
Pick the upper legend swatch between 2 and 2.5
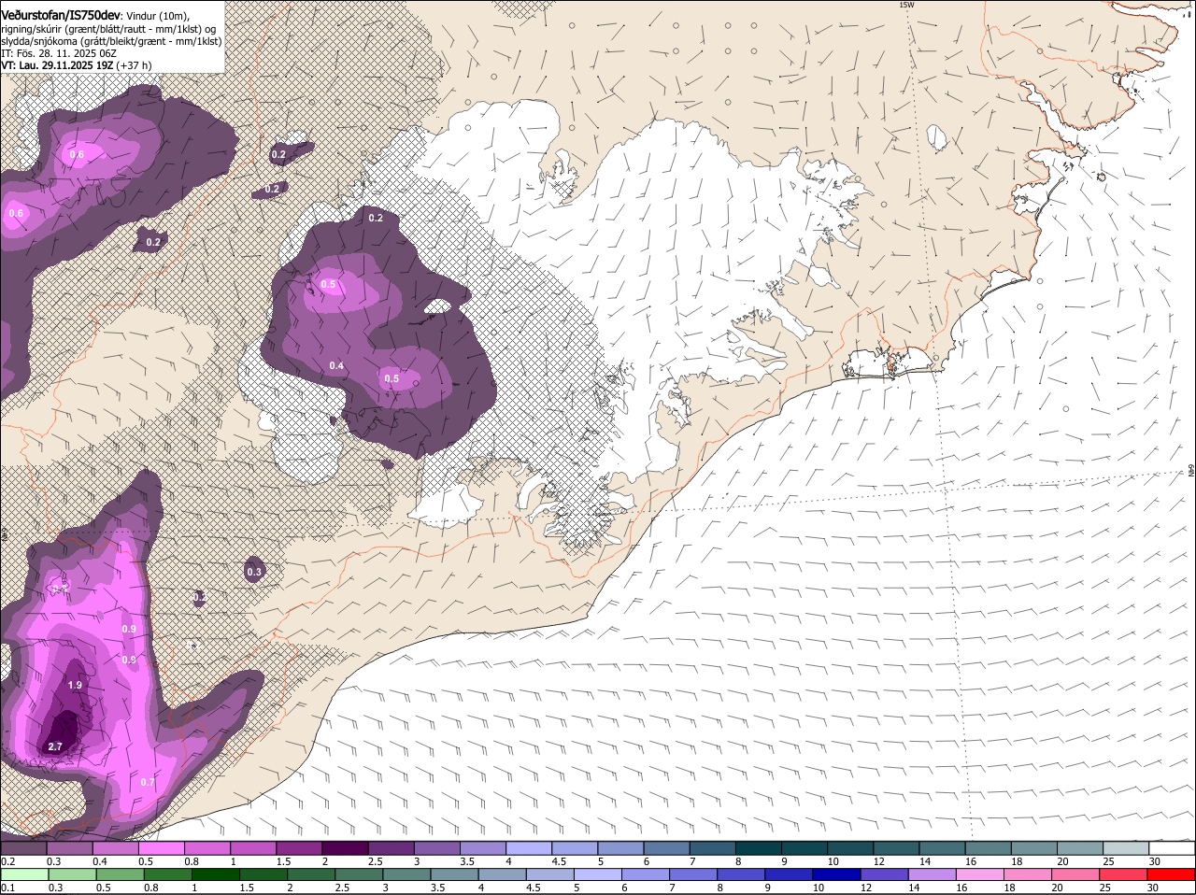[345, 847]
